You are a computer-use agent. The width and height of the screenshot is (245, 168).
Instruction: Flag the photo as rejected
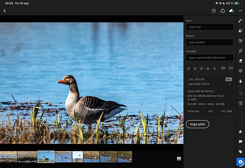pyautogui.click(x=231, y=68)
